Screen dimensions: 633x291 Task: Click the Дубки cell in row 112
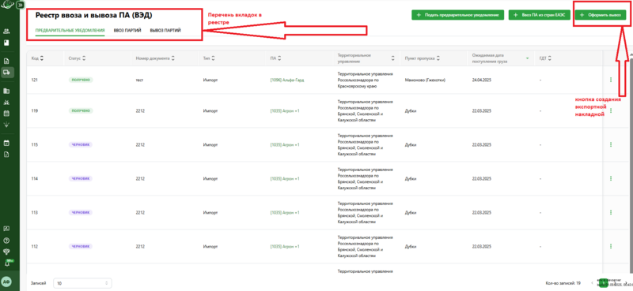coord(411,246)
